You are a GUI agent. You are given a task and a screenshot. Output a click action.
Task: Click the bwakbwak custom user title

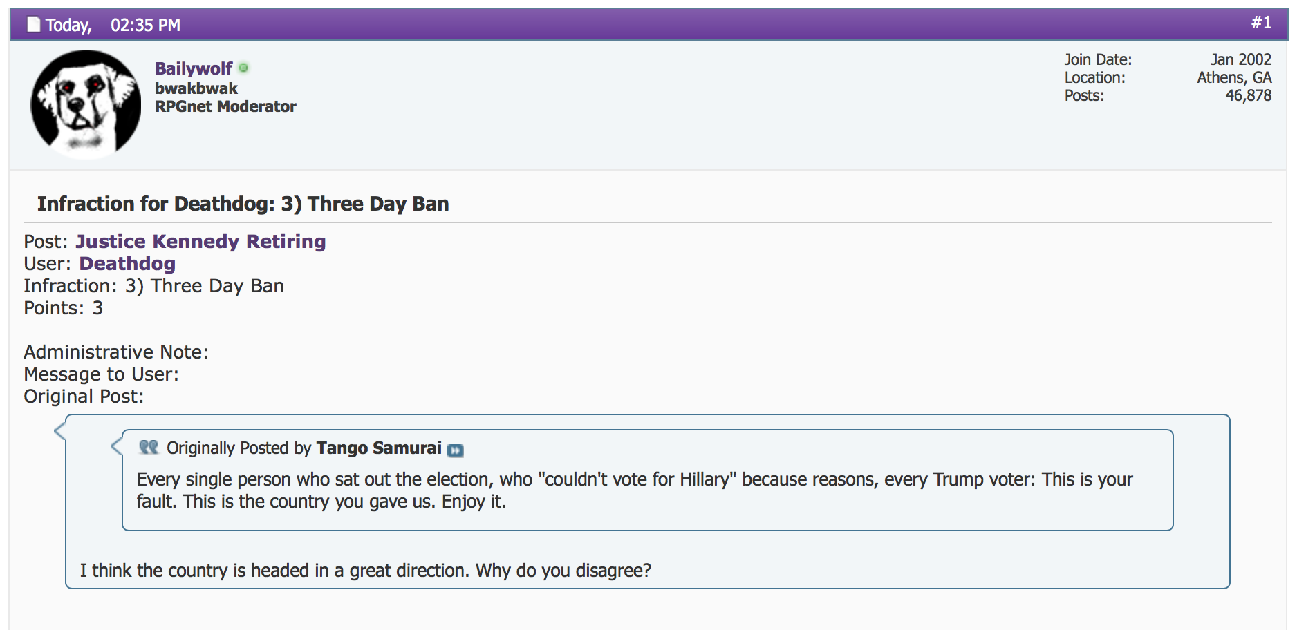tap(196, 88)
